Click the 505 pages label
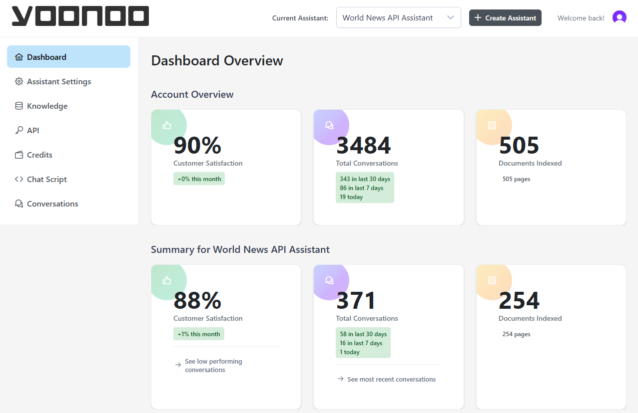 (516, 179)
